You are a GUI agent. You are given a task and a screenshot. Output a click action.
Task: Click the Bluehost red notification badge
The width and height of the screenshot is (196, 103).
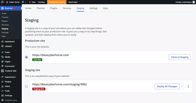point(14,8)
